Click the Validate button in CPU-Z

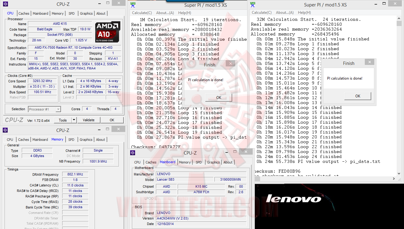coord(89,120)
